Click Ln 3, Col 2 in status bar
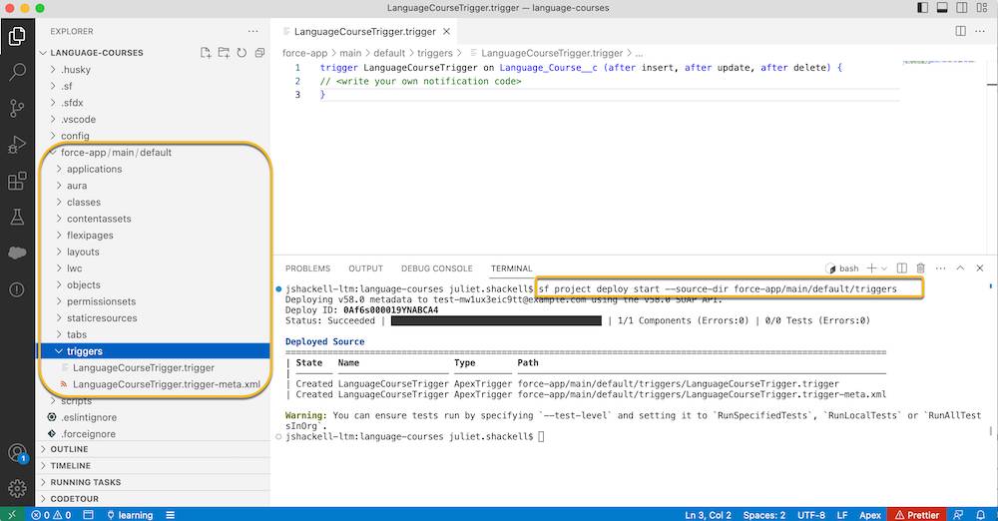This screenshot has width=998, height=521. [708, 515]
